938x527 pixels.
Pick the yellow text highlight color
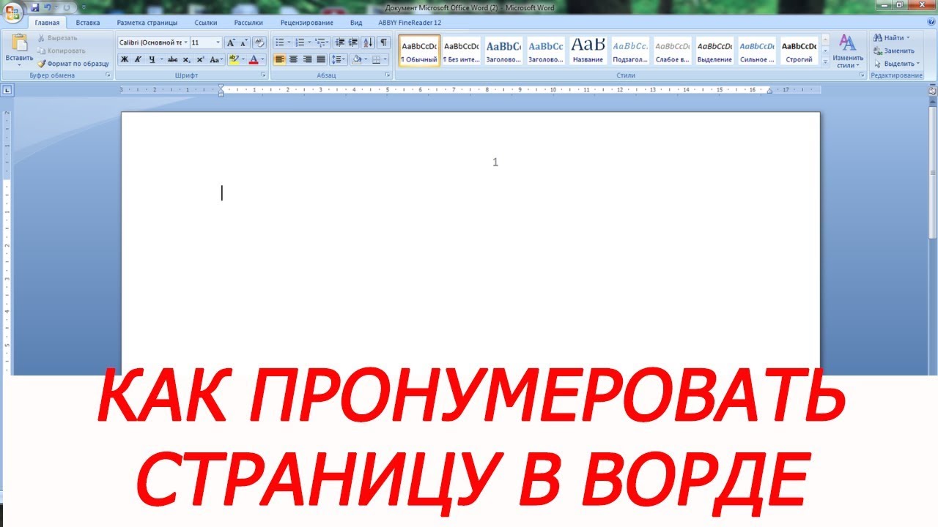tap(233, 60)
